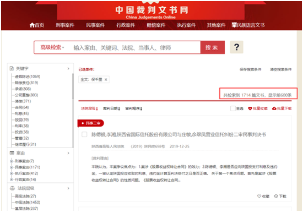Filter by keyword 利息(45)
The image size is (303, 212).
(x=22, y=113)
